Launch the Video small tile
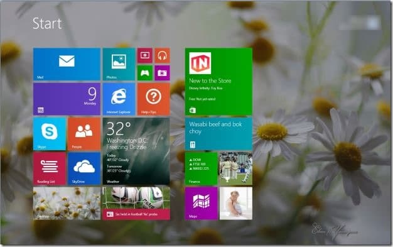Image resolution: width=393 pixels, height=247 pixels. [145, 55]
